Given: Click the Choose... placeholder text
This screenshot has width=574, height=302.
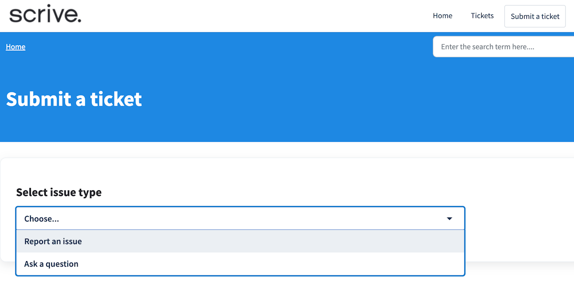Looking at the screenshot, I should pos(42,219).
